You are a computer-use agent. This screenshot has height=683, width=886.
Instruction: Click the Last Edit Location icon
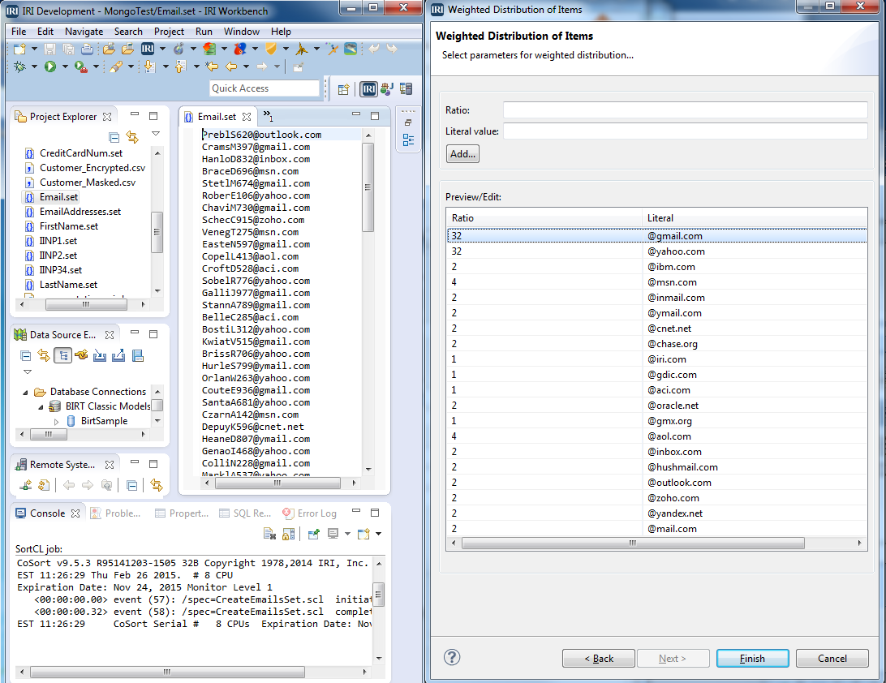212,67
